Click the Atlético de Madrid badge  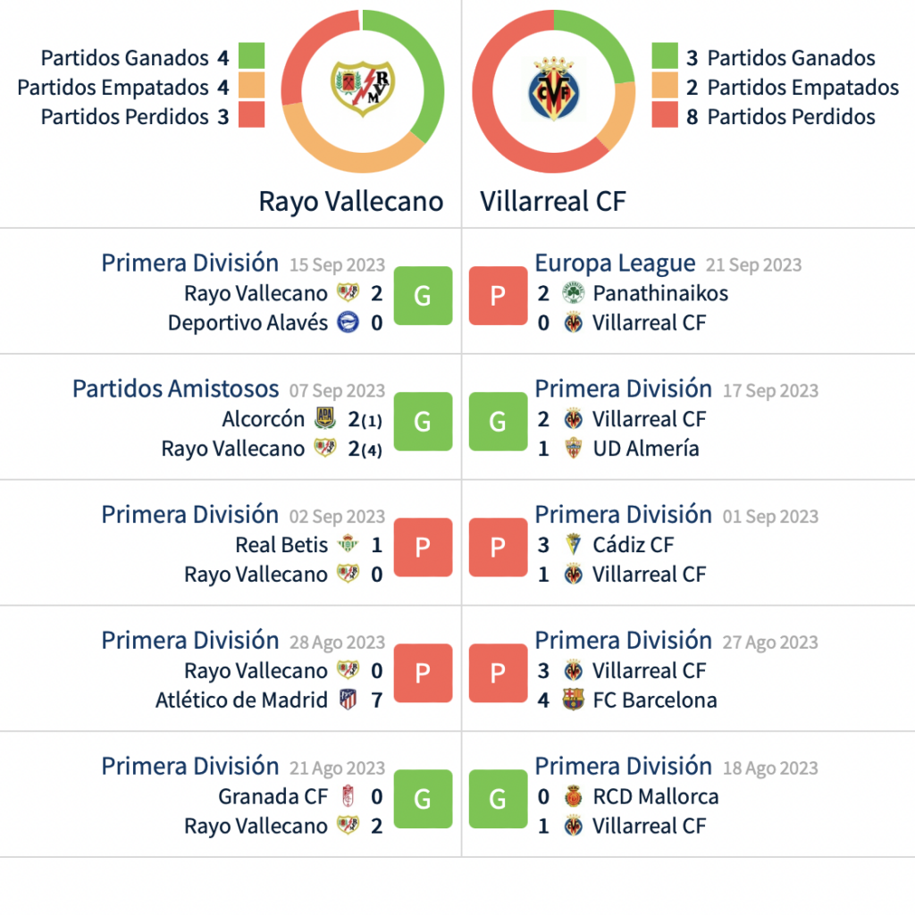click(x=348, y=701)
